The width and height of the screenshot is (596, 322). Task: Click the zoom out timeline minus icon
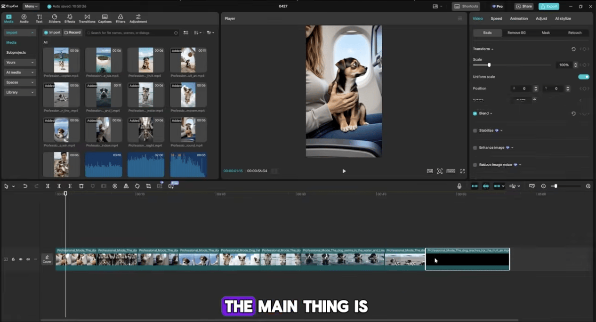pos(543,186)
